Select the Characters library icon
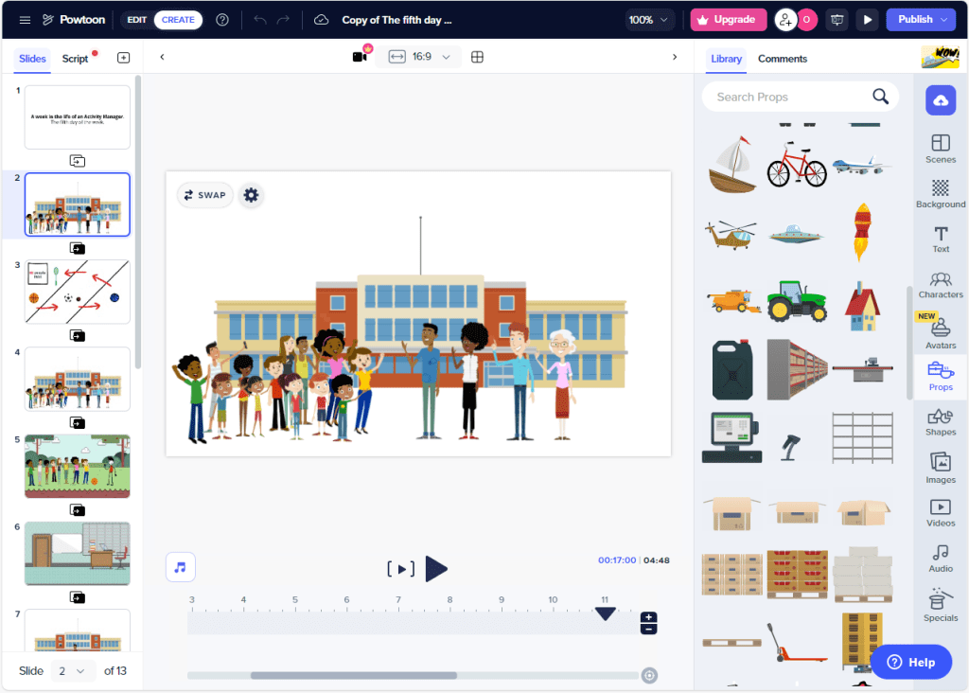 coord(940,284)
